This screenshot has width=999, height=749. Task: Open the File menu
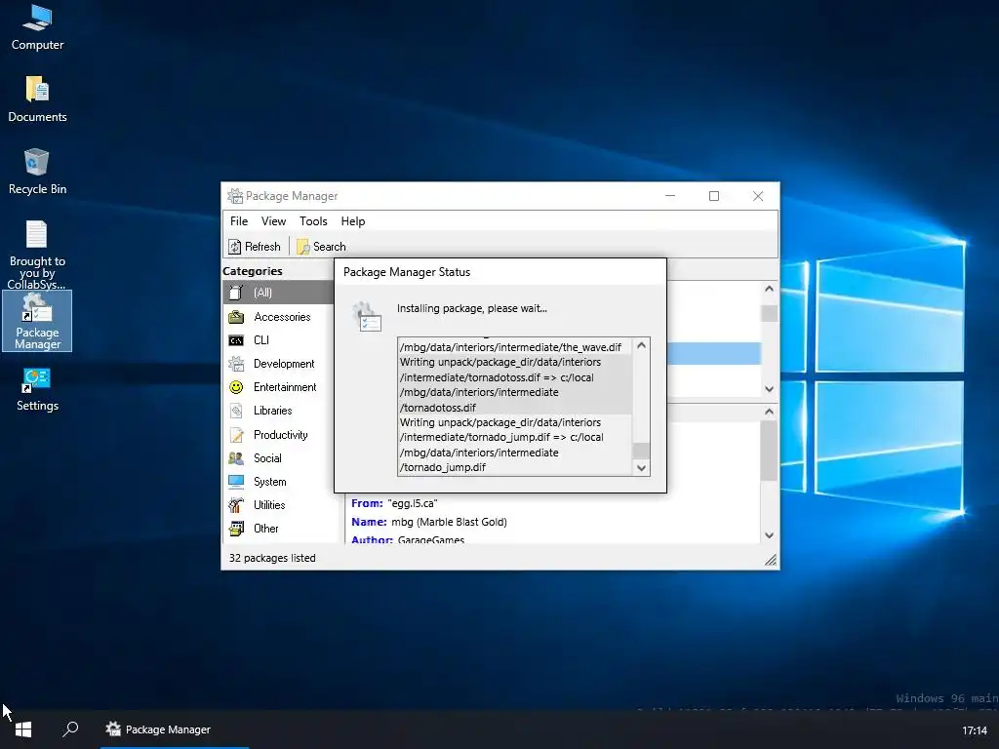pos(239,221)
